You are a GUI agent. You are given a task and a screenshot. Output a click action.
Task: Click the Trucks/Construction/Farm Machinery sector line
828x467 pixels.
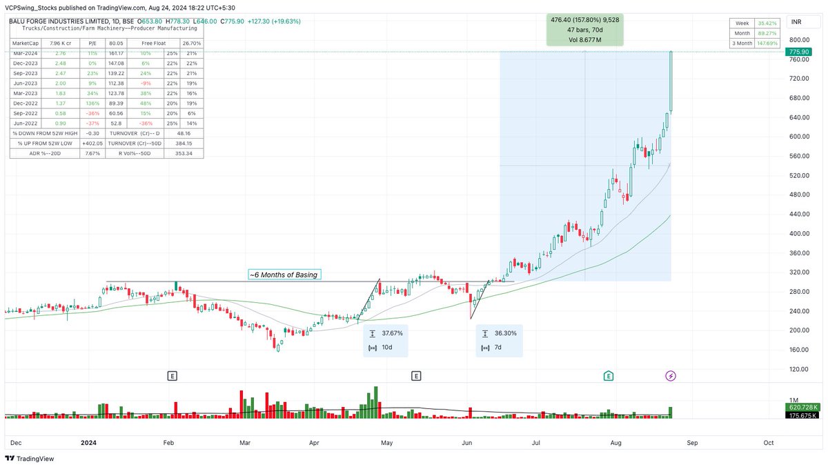point(109,28)
